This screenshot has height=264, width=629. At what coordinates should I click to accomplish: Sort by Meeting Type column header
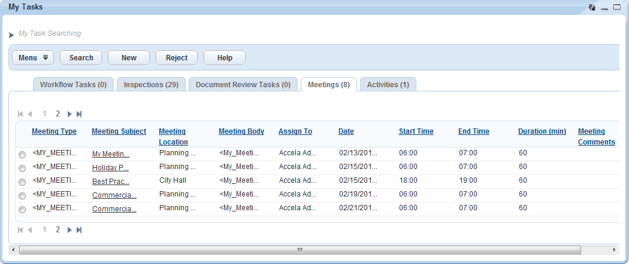(54, 131)
